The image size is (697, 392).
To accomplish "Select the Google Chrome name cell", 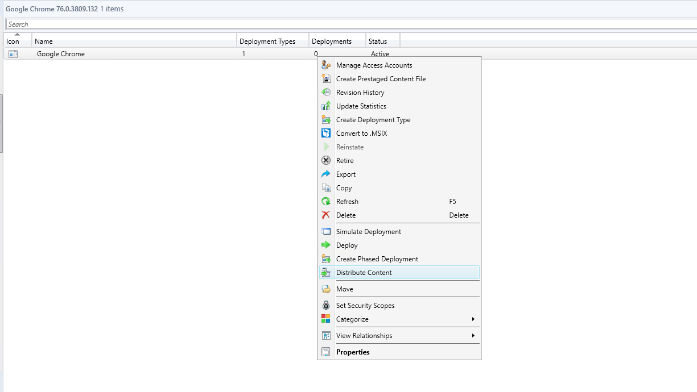I will 61,54.
